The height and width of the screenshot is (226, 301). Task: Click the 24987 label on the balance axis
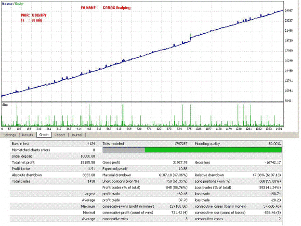click(288, 11)
